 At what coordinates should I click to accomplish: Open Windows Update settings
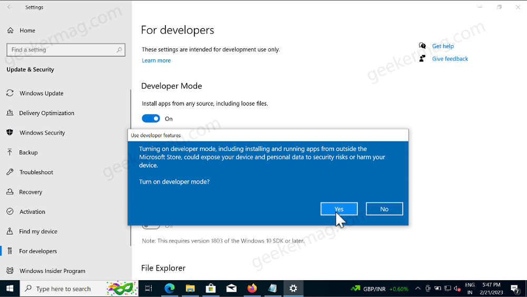coord(41,93)
